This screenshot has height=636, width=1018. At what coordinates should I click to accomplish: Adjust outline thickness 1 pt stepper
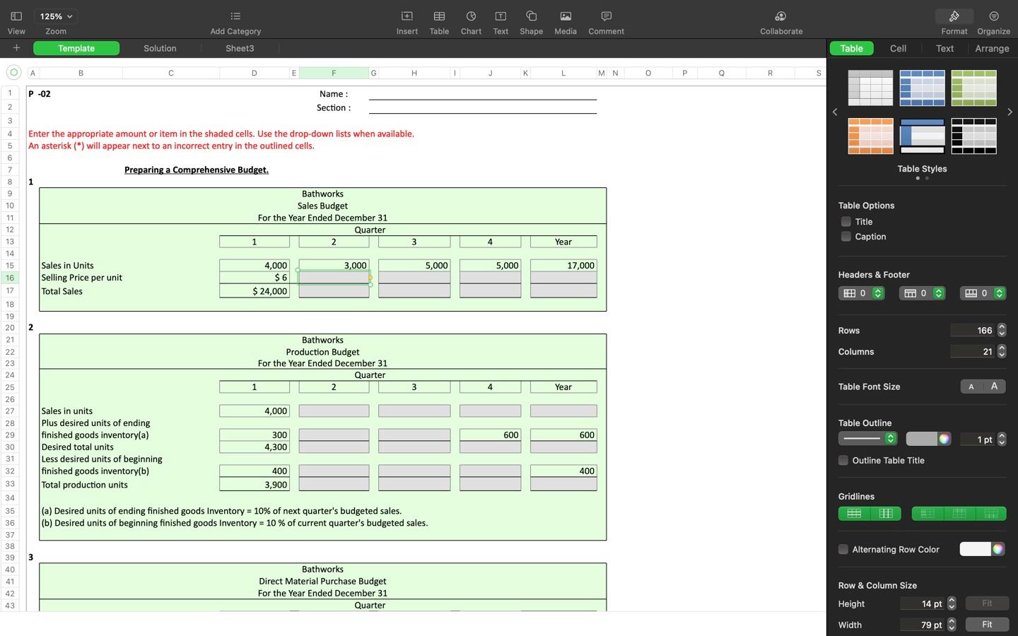pyautogui.click(x=1002, y=439)
